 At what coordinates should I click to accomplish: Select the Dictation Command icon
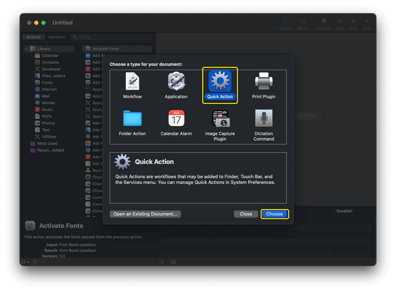point(264,118)
